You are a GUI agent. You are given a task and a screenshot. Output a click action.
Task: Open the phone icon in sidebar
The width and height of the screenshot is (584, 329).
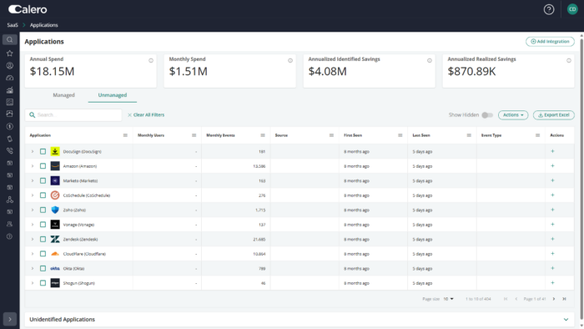click(x=10, y=151)
